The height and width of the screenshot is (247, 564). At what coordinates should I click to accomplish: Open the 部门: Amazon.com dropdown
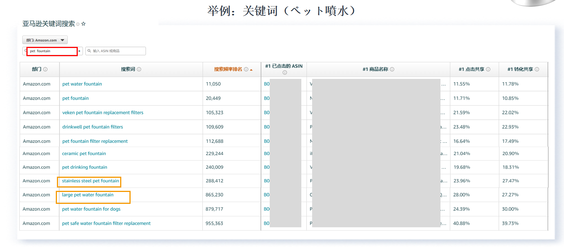pyautogui.click(x=45, y=40)
